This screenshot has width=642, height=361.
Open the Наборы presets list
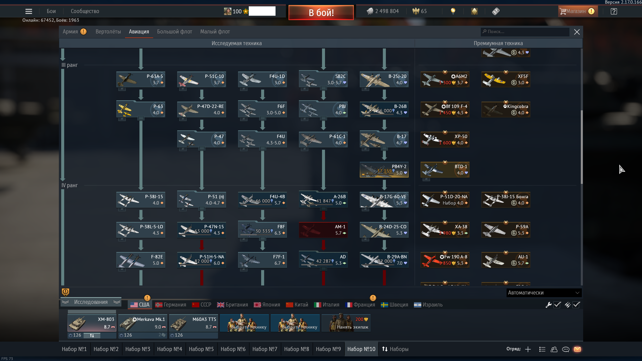coord(395,349)
